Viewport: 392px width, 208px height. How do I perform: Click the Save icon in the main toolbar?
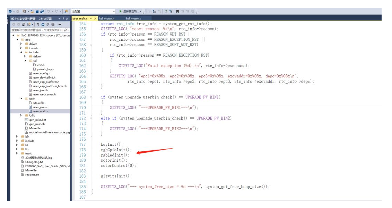[x=37, y=11]
